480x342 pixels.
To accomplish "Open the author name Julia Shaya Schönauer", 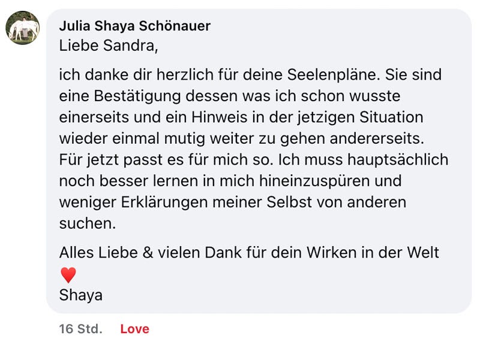I will (134, 26).
